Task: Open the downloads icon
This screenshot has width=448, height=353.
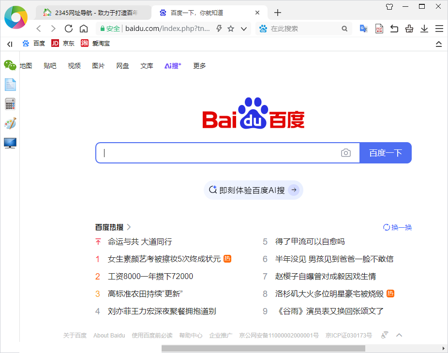Action: pos(424,29)
